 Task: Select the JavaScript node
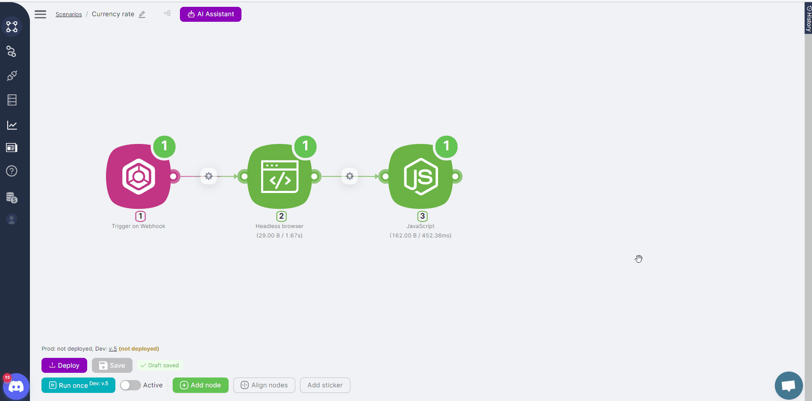[x=421, y=176]
